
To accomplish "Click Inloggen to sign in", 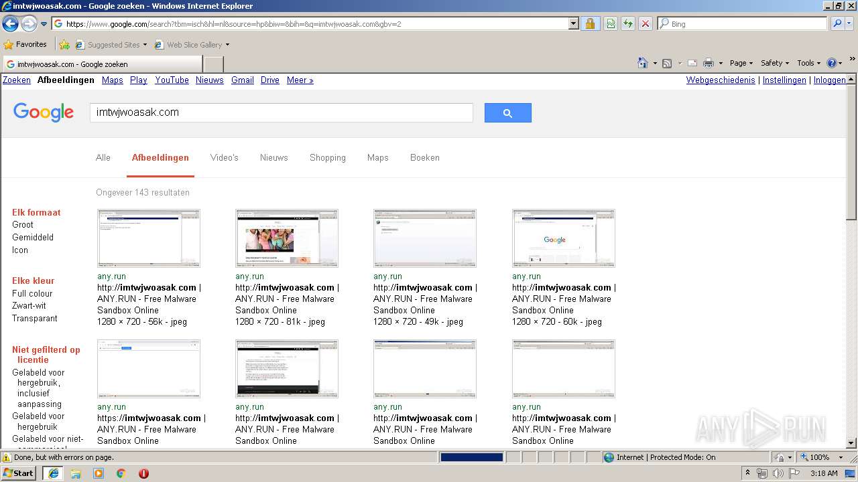I will (830, 80).
